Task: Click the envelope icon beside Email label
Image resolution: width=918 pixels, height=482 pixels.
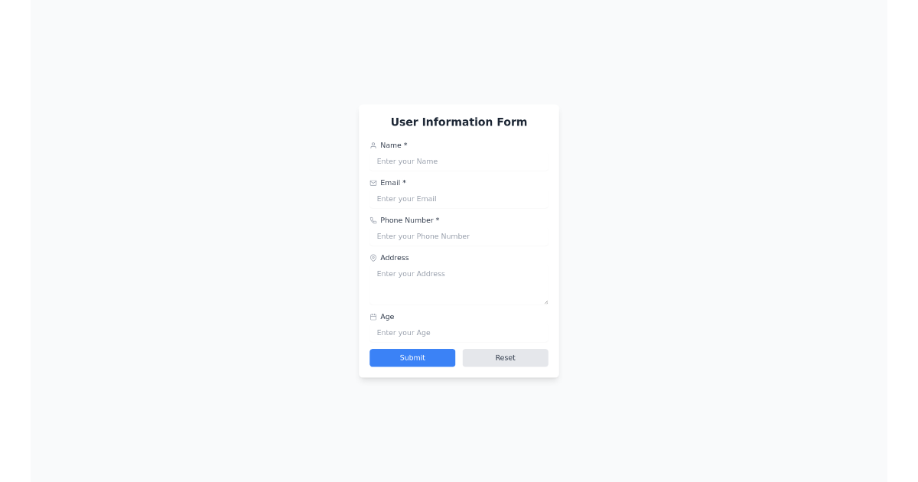Action: click(x=373, y=183)
